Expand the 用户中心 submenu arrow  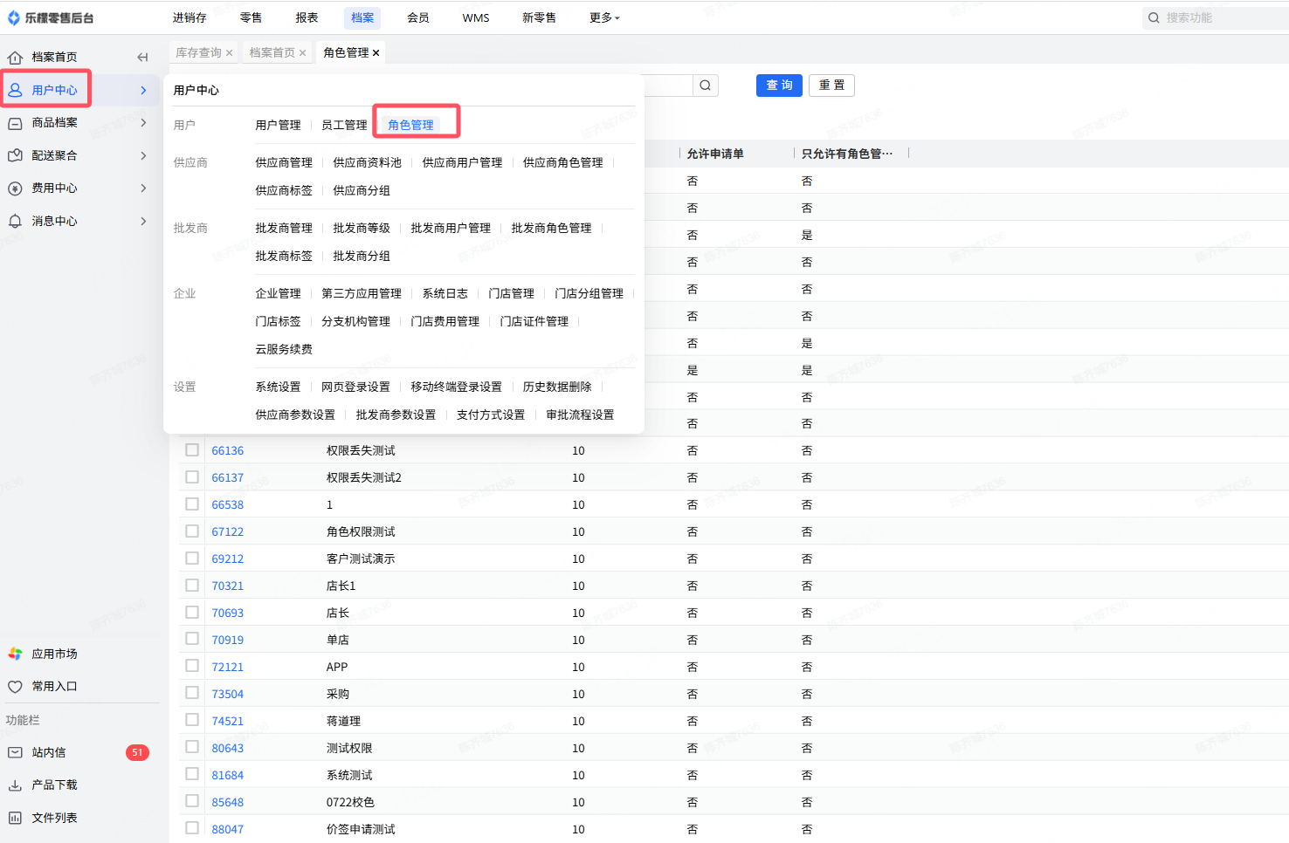point(143,90)
